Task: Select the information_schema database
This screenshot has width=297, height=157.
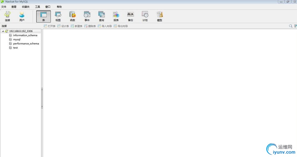Action: point(25,35)
